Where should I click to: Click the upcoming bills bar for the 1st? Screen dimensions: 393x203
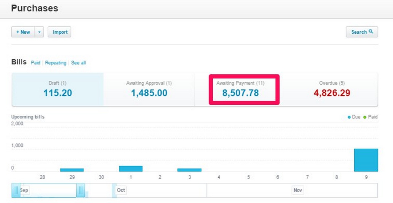coord(131,169)
